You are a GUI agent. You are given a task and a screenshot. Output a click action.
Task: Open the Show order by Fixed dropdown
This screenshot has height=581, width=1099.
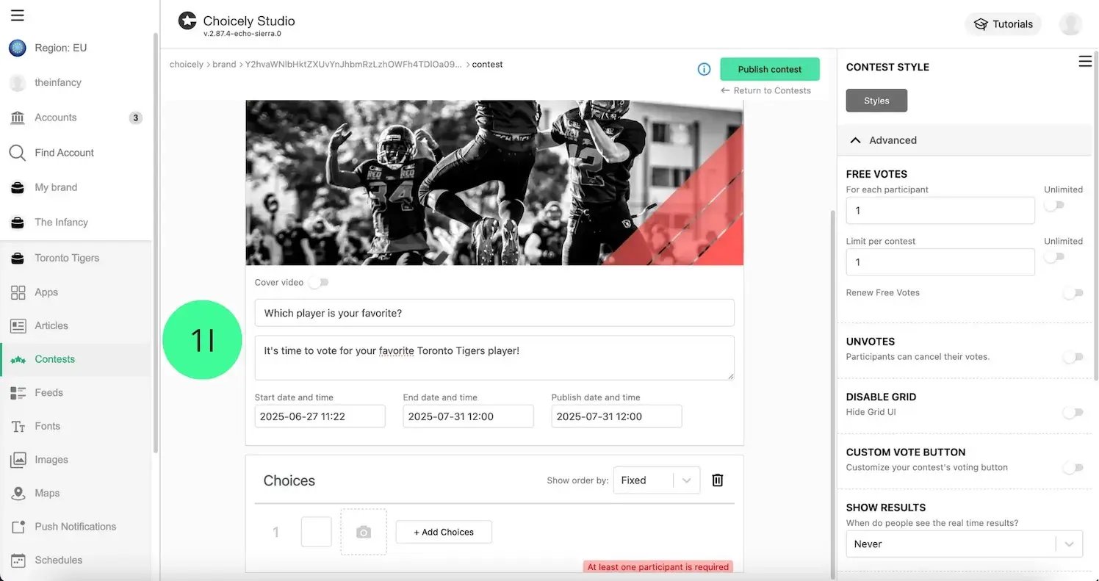coord(657,480)
